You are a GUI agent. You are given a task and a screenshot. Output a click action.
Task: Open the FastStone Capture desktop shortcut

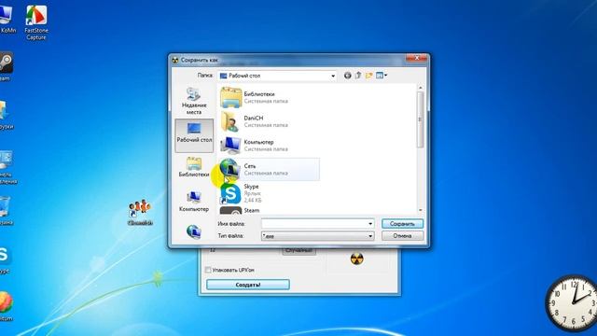click(x=36, y=22)
